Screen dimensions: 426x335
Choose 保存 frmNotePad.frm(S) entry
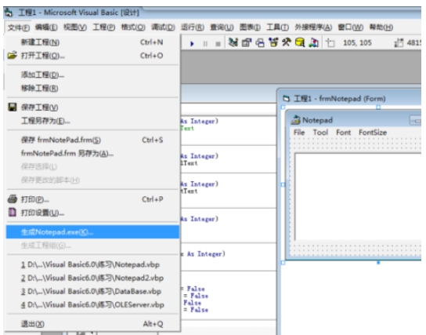click(x=92, y=140)
